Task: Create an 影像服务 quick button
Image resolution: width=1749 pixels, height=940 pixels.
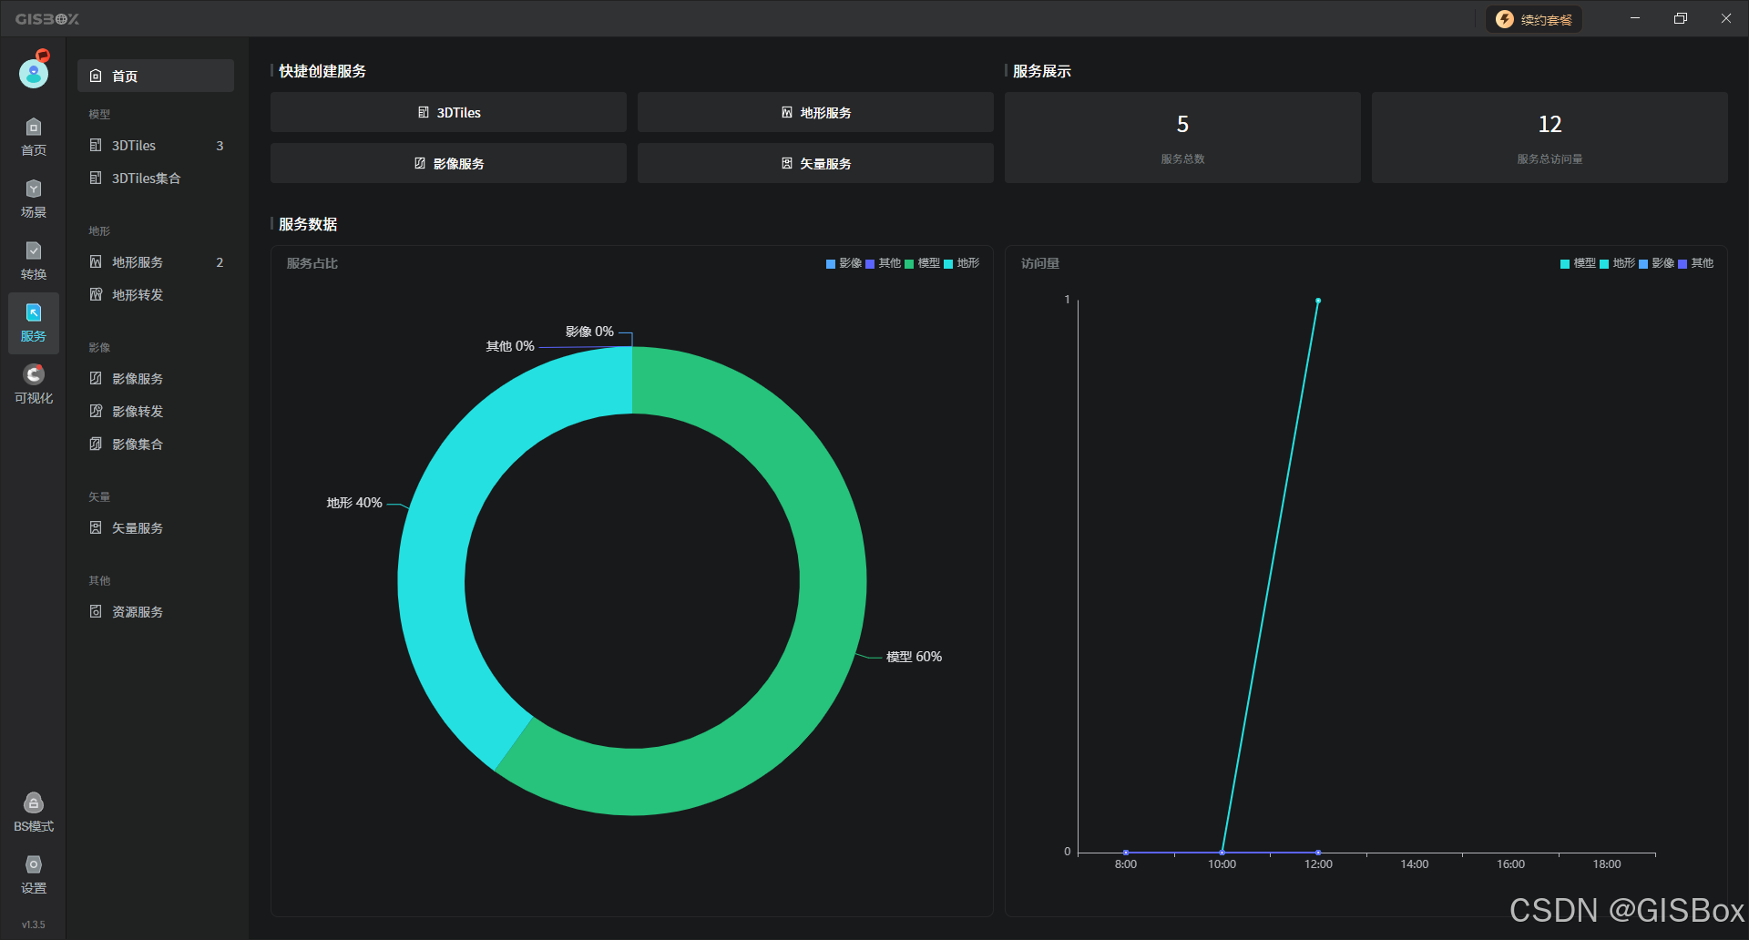Action: click(x=448, y=163)
